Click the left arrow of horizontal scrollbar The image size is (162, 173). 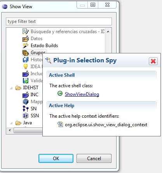tap(10, 130)
